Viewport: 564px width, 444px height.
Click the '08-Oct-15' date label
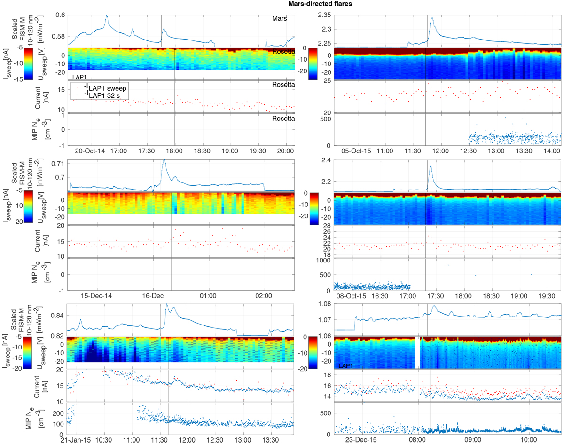coord(351,296)
